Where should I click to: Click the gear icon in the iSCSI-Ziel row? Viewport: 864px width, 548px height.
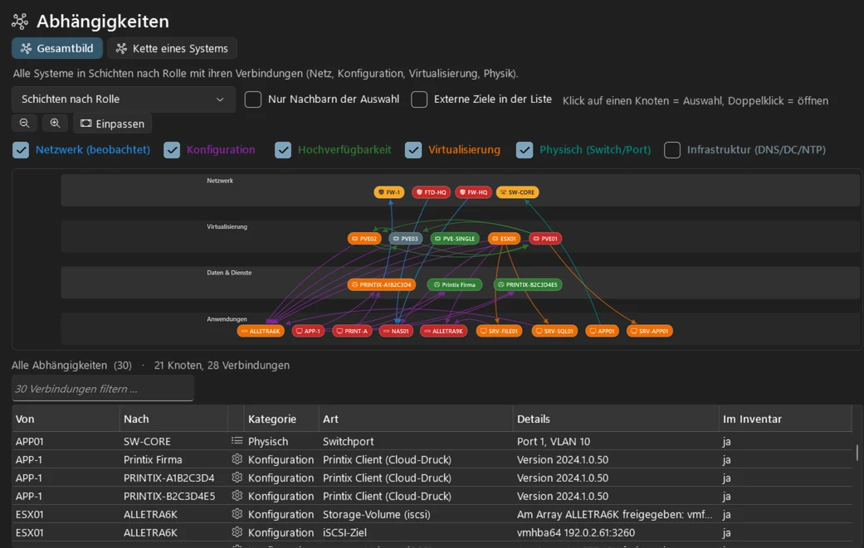[237, 531]
